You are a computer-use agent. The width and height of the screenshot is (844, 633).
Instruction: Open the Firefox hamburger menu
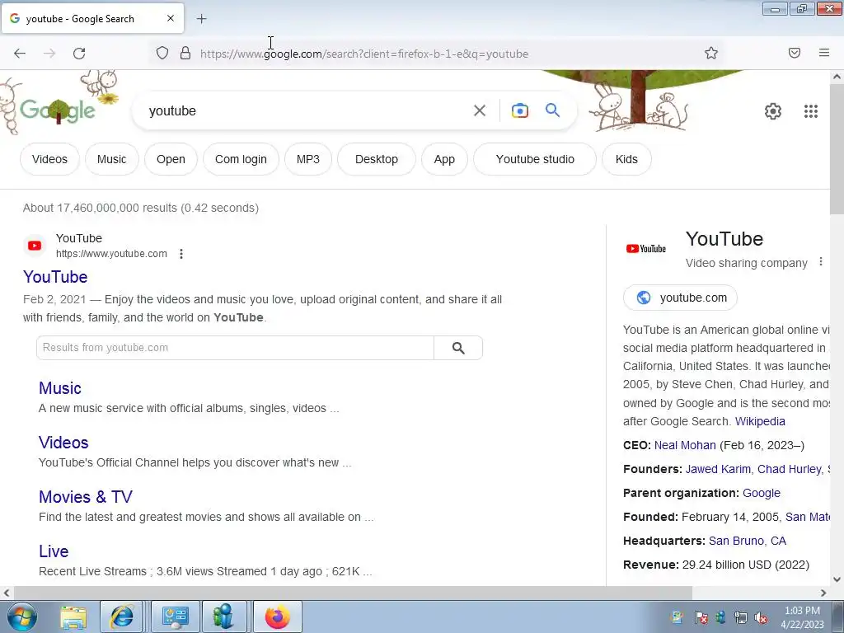click(x=824, y=53)
